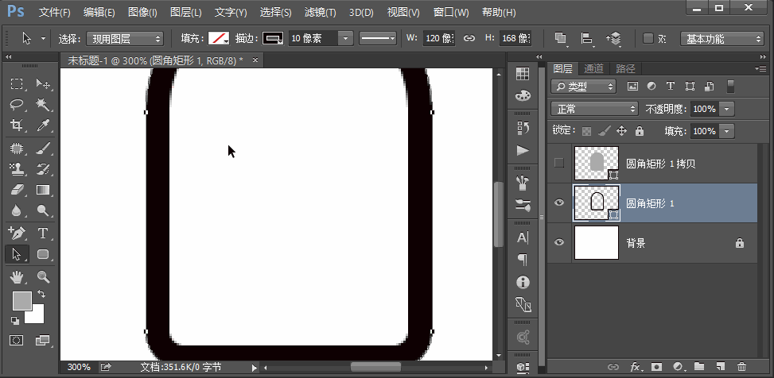This screenshot has width=774, height=378.
Task: Open the 正常 blend mode dropdown
Action: [x=594, y=109]
